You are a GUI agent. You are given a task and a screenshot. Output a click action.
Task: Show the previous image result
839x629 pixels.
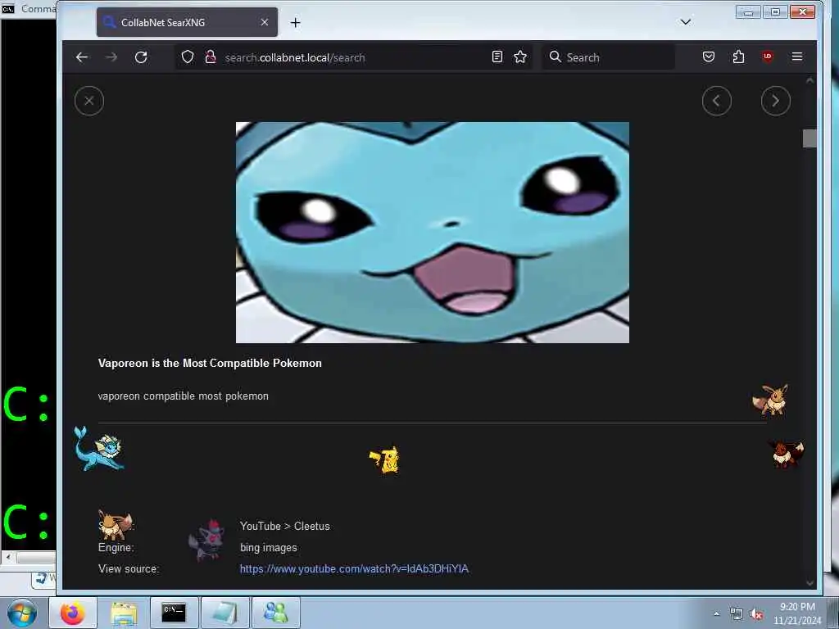coord(716,101)
